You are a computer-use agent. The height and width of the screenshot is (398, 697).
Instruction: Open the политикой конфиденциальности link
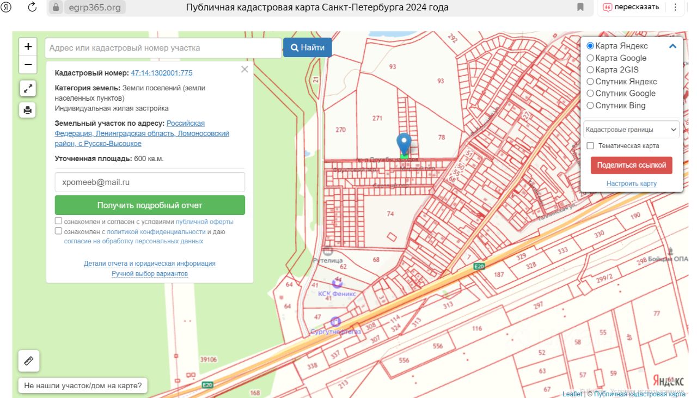tap(156, 232)
